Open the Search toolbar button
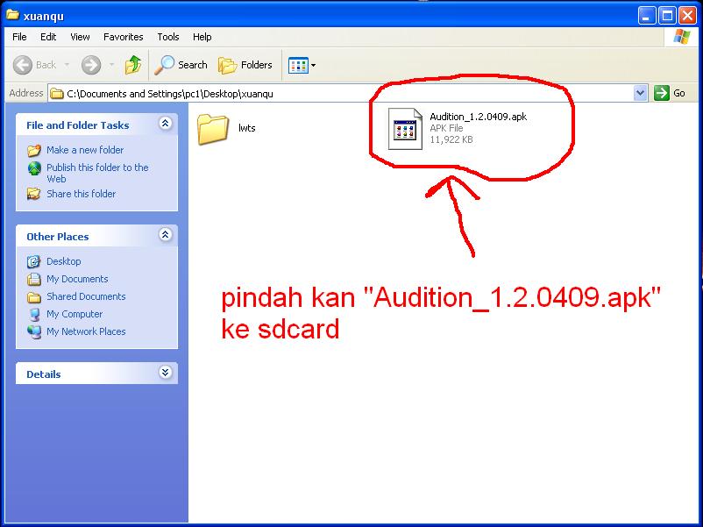The width and height of the screenshot is (703, 527). click(x=181, y=65)
